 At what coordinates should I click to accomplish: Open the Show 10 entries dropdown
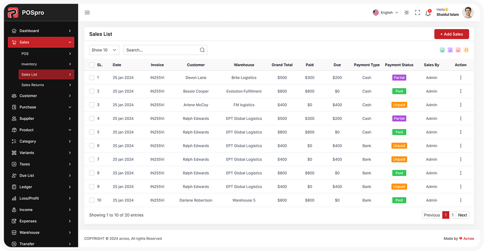point(104,50)
